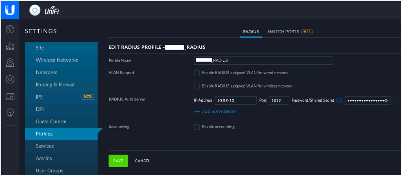
Task: Open the Dashboard icon in sidebar
Action: pyautogui.click(x=10, y=29)
